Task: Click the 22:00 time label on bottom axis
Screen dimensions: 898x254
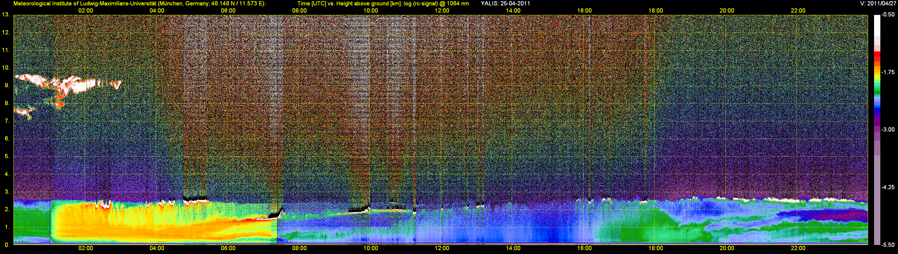Action: (x=798, y=248)
